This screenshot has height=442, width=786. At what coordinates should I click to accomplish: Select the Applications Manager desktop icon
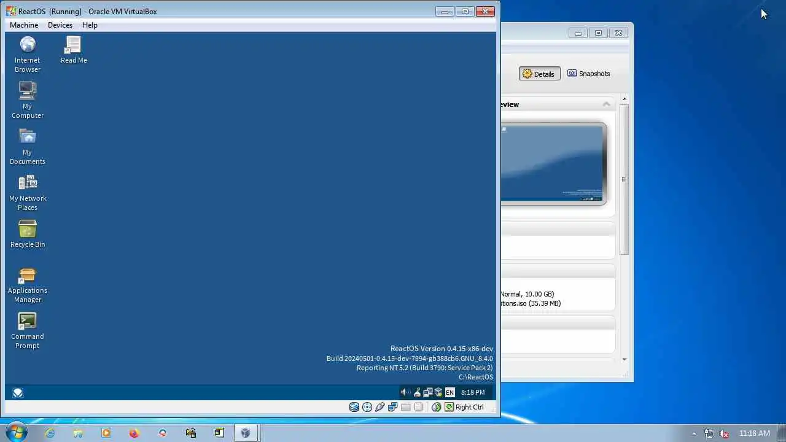click(x=28, y=284)
